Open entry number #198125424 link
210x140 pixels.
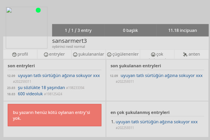tap(53, 94)
